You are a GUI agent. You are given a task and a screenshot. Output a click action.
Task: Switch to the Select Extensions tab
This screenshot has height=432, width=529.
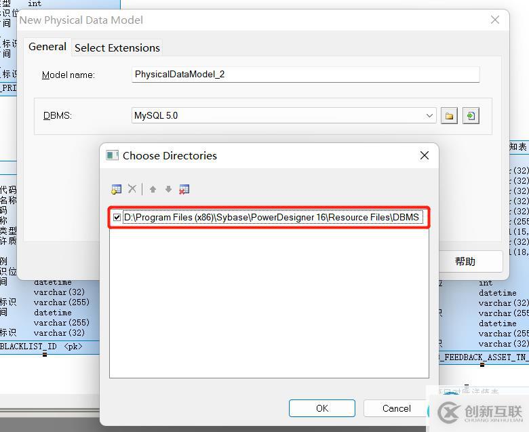[117, 47]
